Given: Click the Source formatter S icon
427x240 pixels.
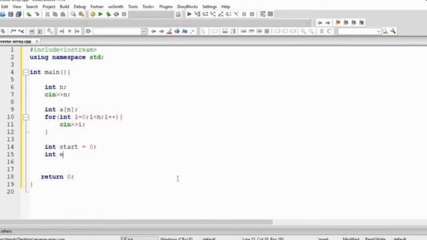Looking at the screenshot, I should click(x=322, y=31).
